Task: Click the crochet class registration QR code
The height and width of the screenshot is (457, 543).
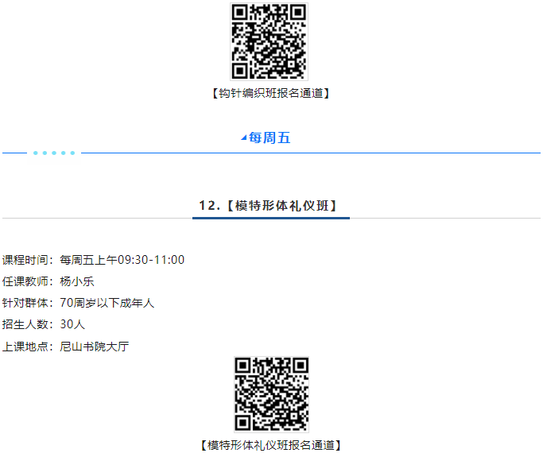Action: click(269, 41)
